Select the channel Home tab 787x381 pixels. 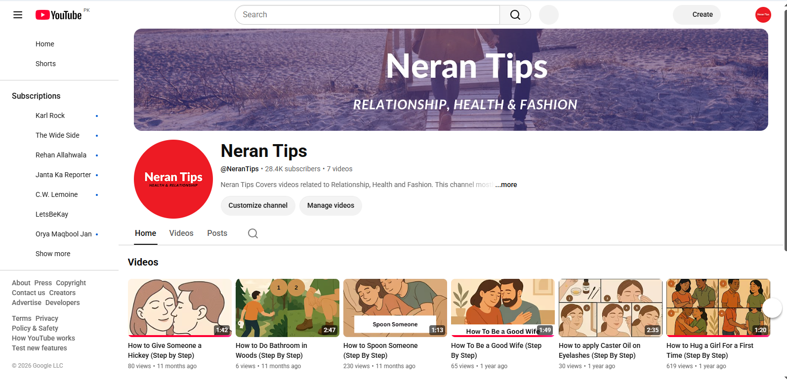tap(146, 233)
